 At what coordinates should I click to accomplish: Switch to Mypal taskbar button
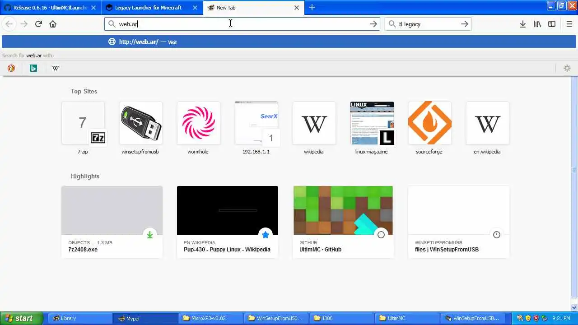[x=145, y=318]
